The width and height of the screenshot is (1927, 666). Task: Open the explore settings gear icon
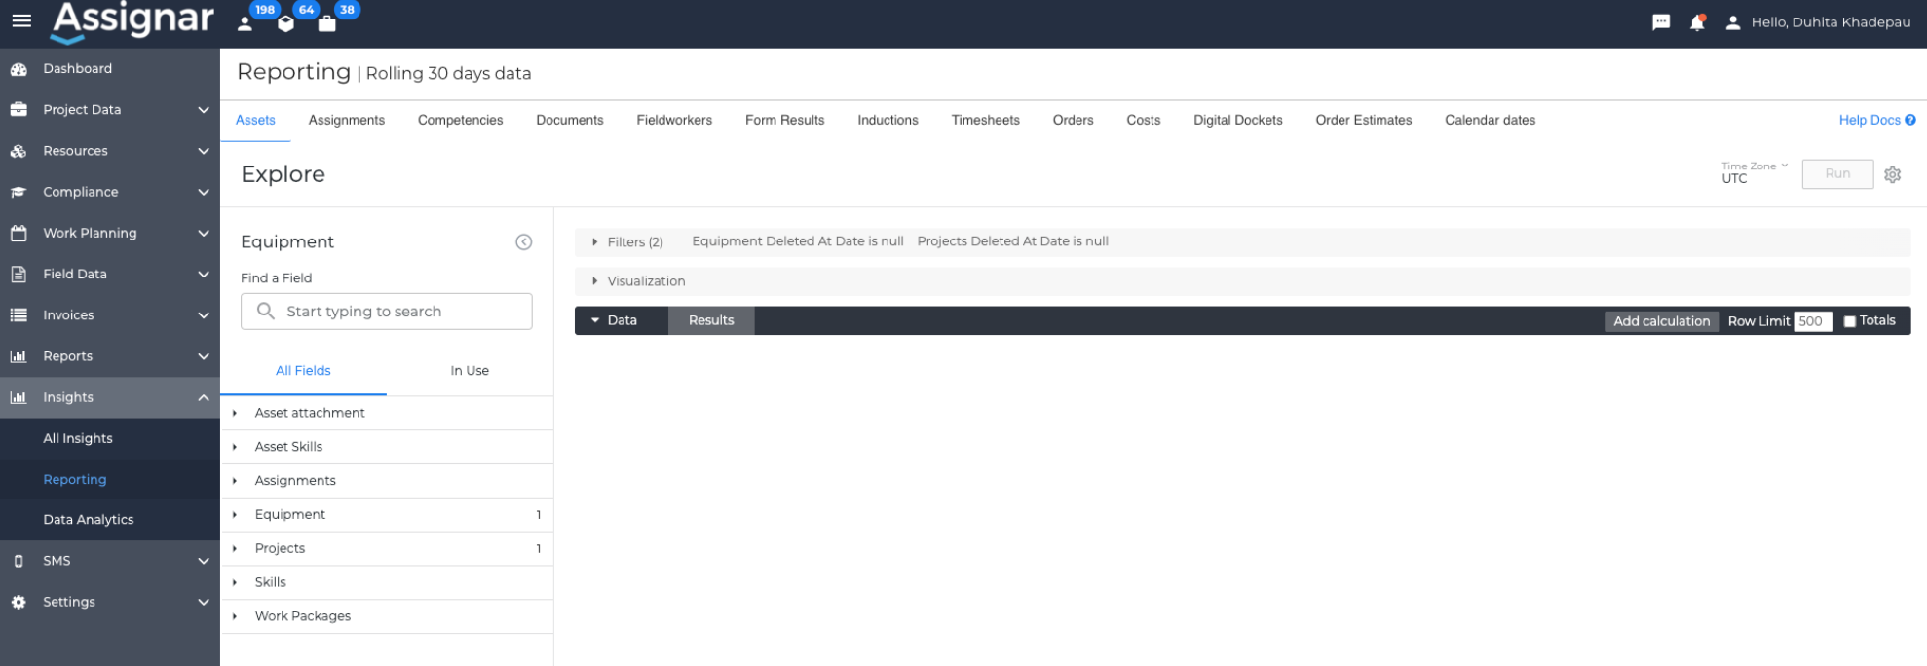[1892, 174]
